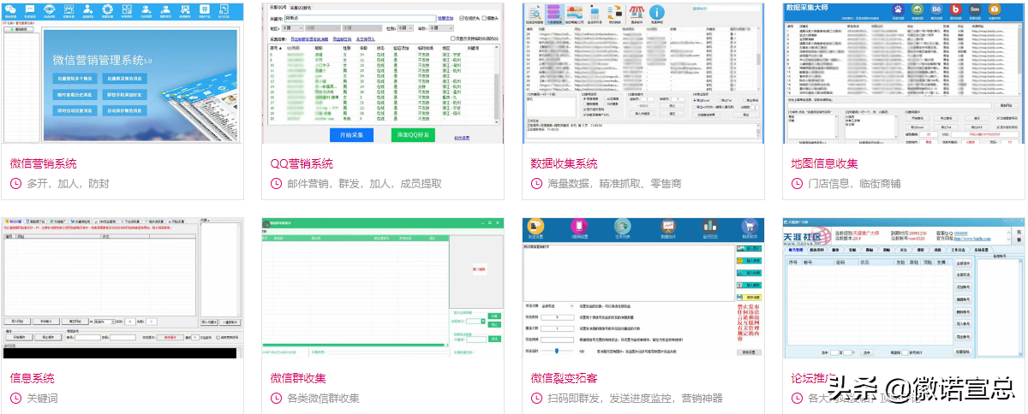The image size is (1028, 414).
Task: Click the globe icon in 微信裂变拓客 toolbar
Action: pos(623,227)
